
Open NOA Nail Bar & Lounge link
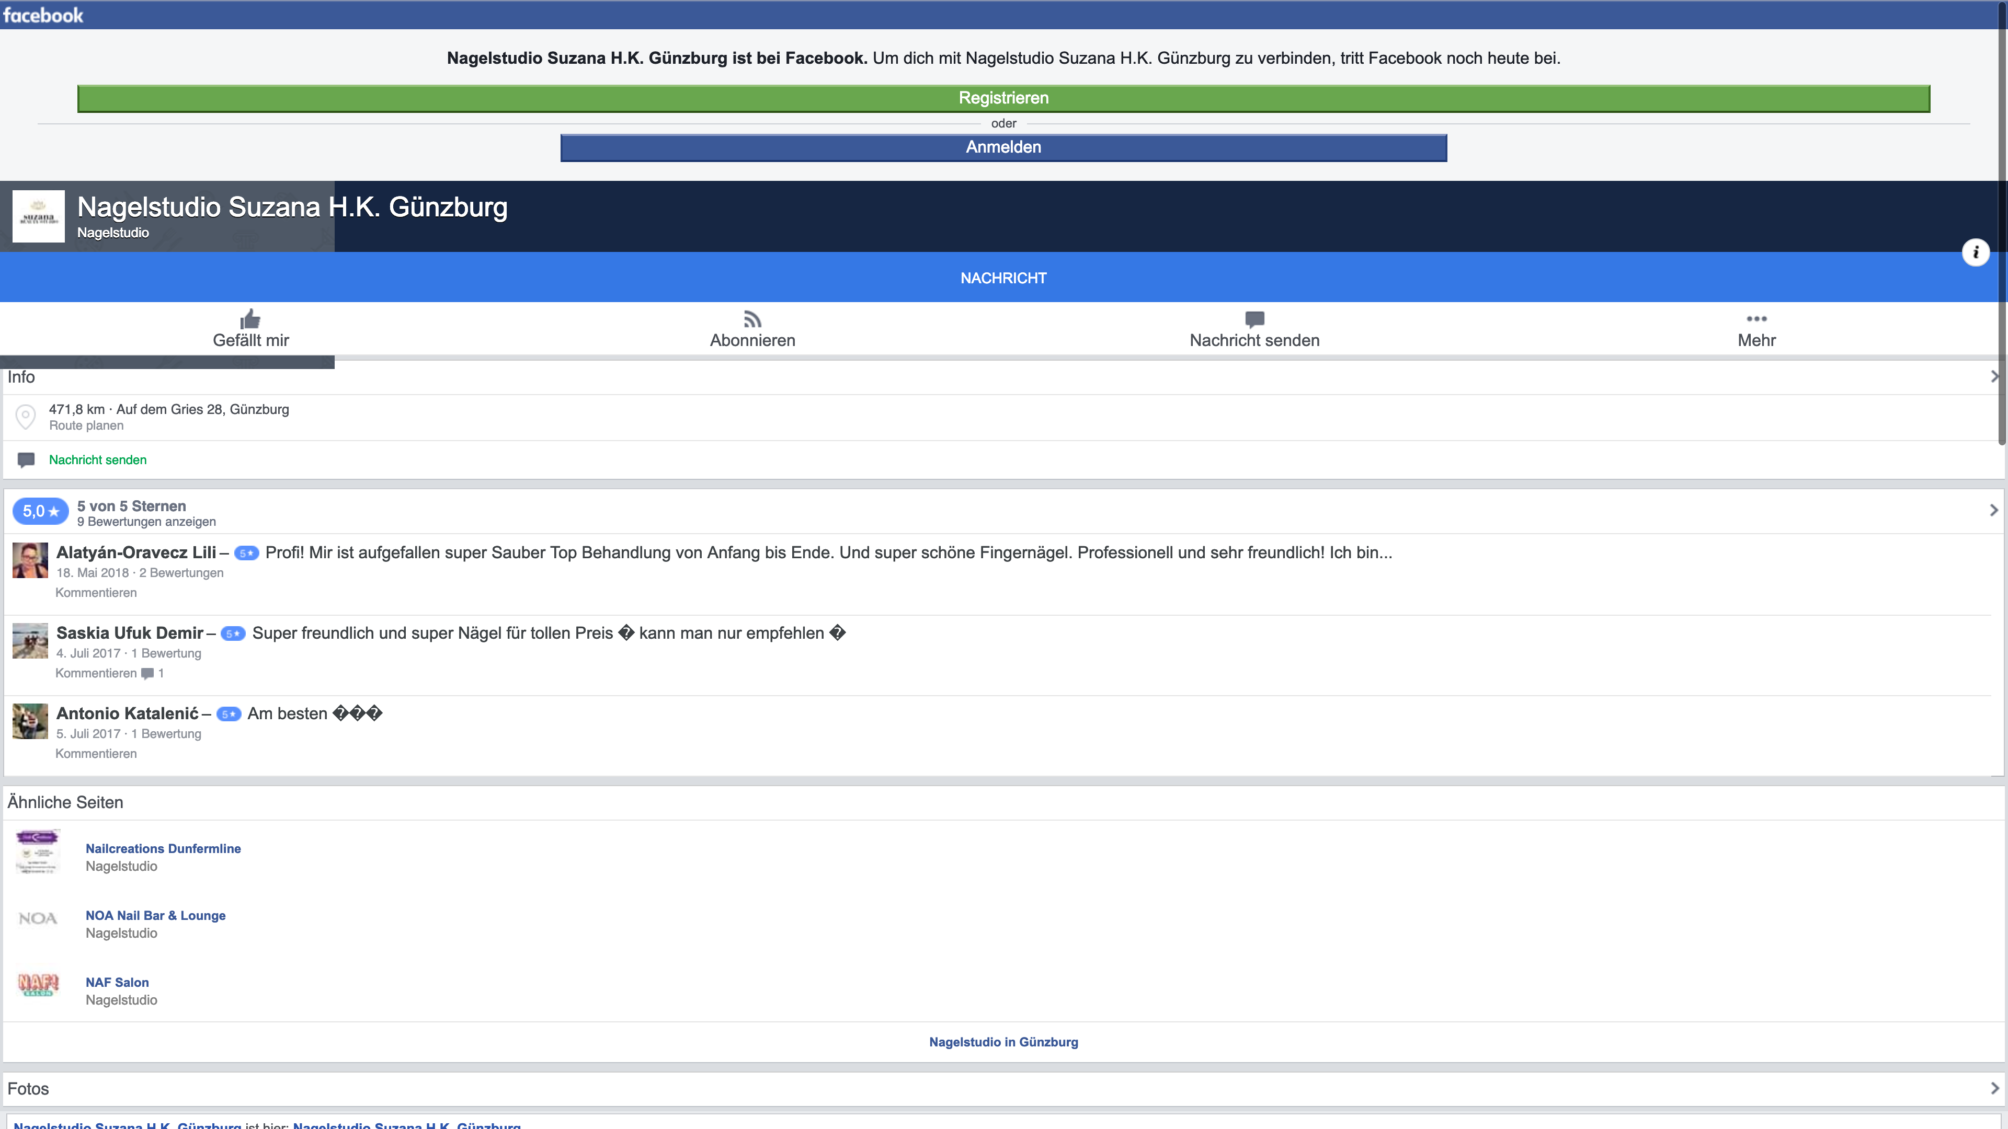(155, 916)
